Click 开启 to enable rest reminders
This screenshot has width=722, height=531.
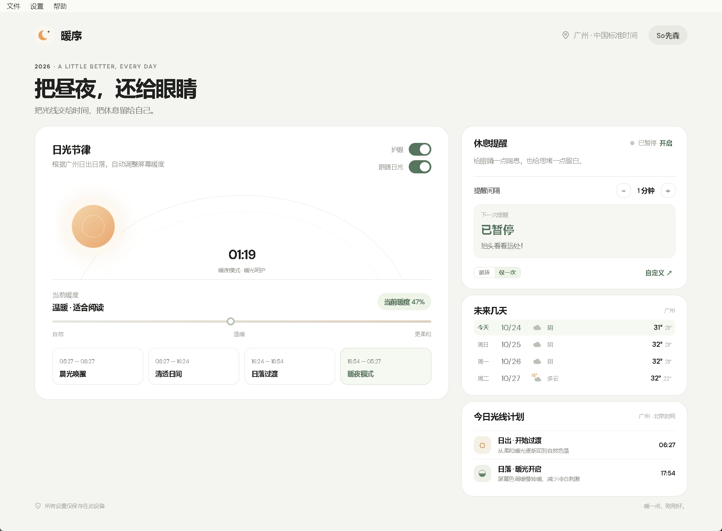tap(666, 143)
